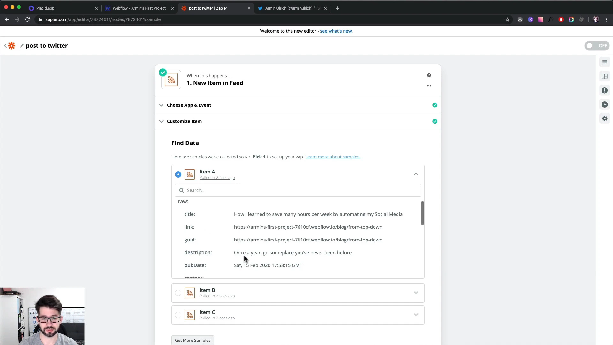Screen dimensions: 613x345
Task: Click the Item C sample row label
Action: pos(207,312)
